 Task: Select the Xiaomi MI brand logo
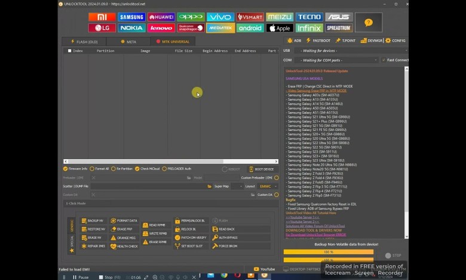point(102,17)
